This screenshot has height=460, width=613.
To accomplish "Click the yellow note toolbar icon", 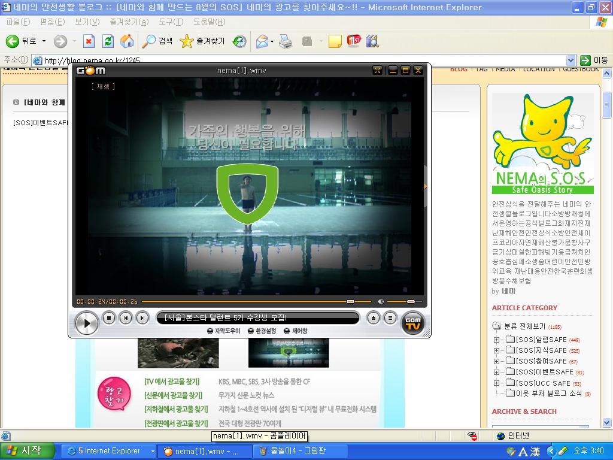I will point(335,41).
